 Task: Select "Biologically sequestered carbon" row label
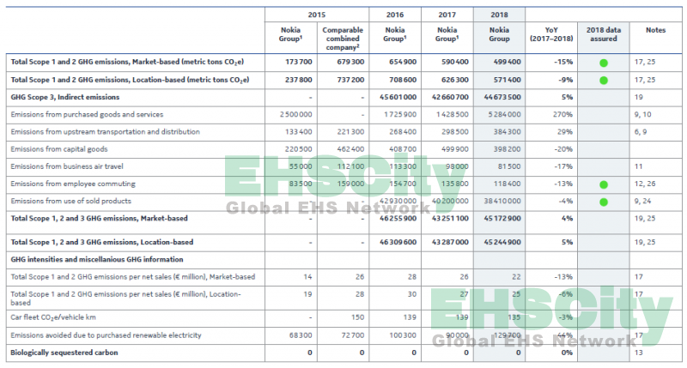click(x=66, y=352)
